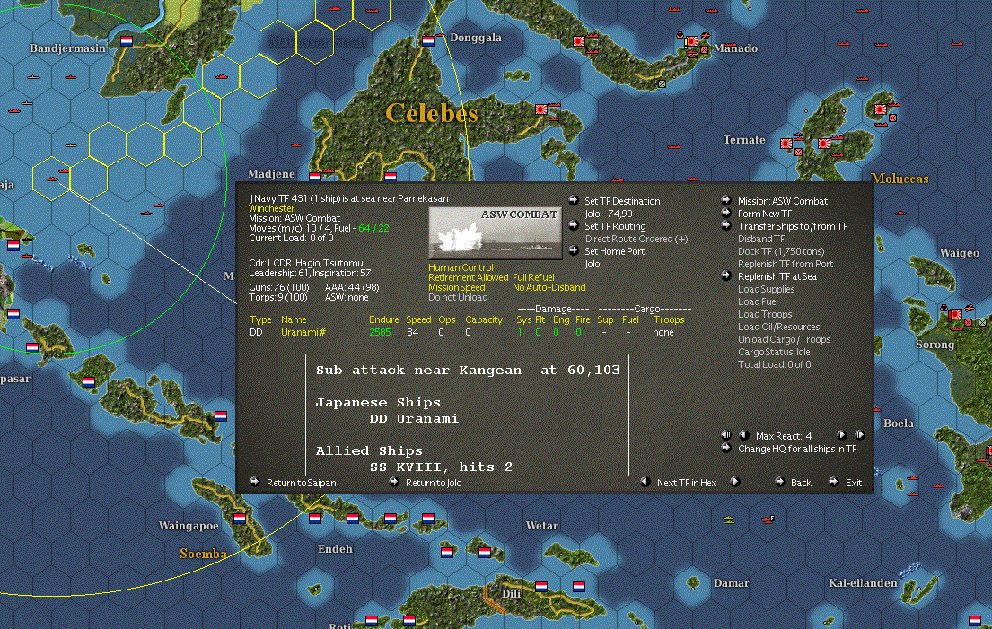Viewport: 992px width, 629px height.
Task: Click the Dock TF (1,750 tons) entry
Action: pyautogui.click(x=781, y=251)
